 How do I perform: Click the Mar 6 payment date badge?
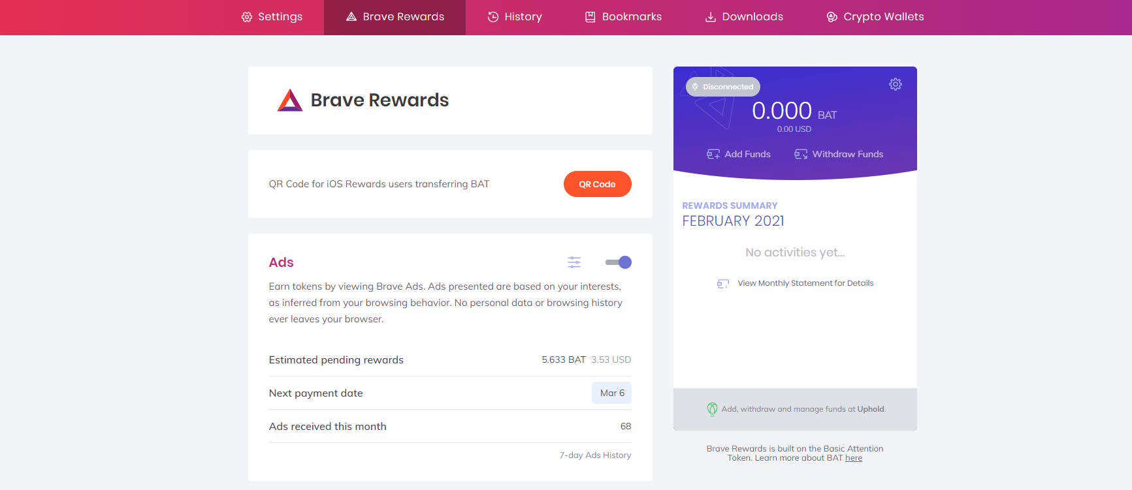click(x=611, y=393)
